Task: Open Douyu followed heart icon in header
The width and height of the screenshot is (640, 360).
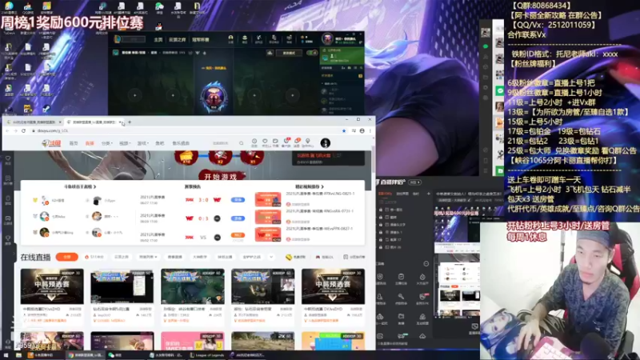Action: coord(266,142)
